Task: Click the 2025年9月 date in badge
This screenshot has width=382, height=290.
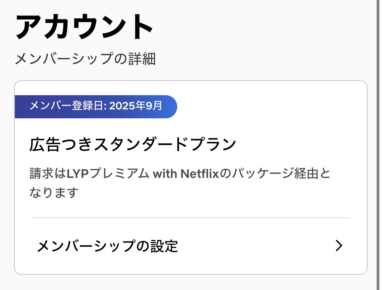Action: pyautogui.click(x=136, y=106)
